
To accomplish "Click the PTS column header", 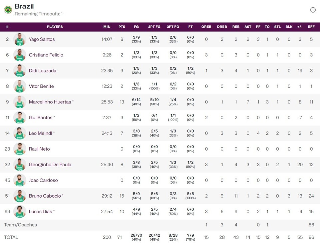I will 122,27.
